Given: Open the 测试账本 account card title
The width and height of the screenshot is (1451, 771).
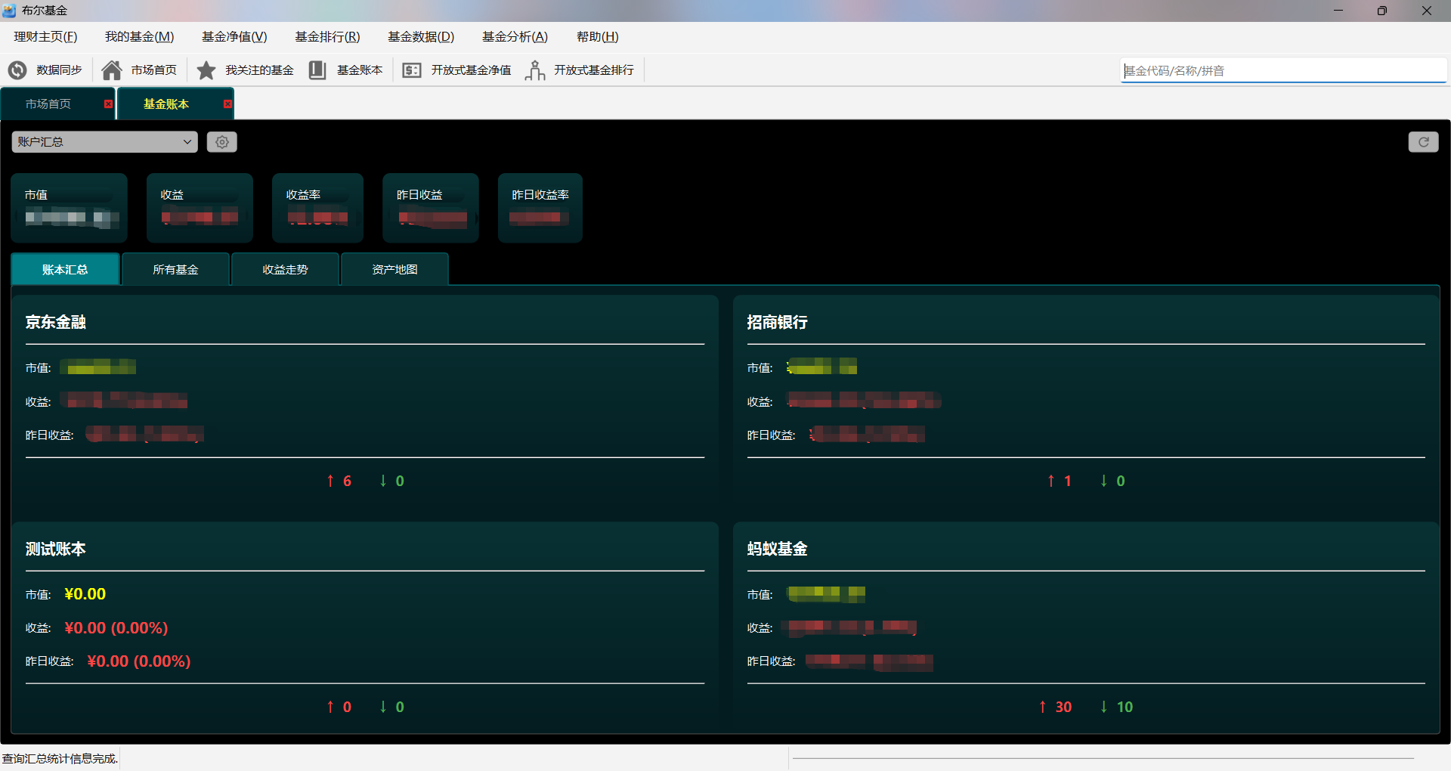Looking at the screenshot, I should (x=56, y=549).
